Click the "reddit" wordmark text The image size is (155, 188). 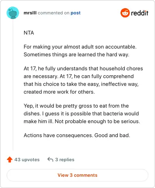[x=139, y=13]
